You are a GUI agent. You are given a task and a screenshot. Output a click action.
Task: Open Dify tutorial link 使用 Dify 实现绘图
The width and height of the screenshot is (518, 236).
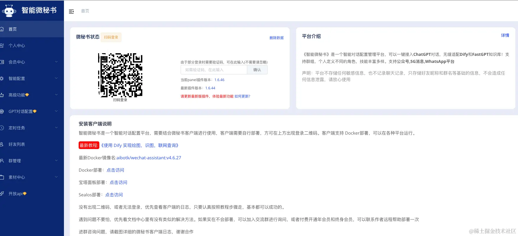(x=140, y=145)
